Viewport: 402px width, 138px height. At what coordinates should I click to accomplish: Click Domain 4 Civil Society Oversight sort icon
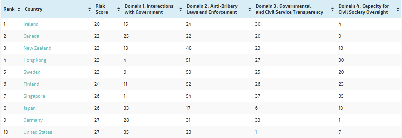click(x=398, y=9)
